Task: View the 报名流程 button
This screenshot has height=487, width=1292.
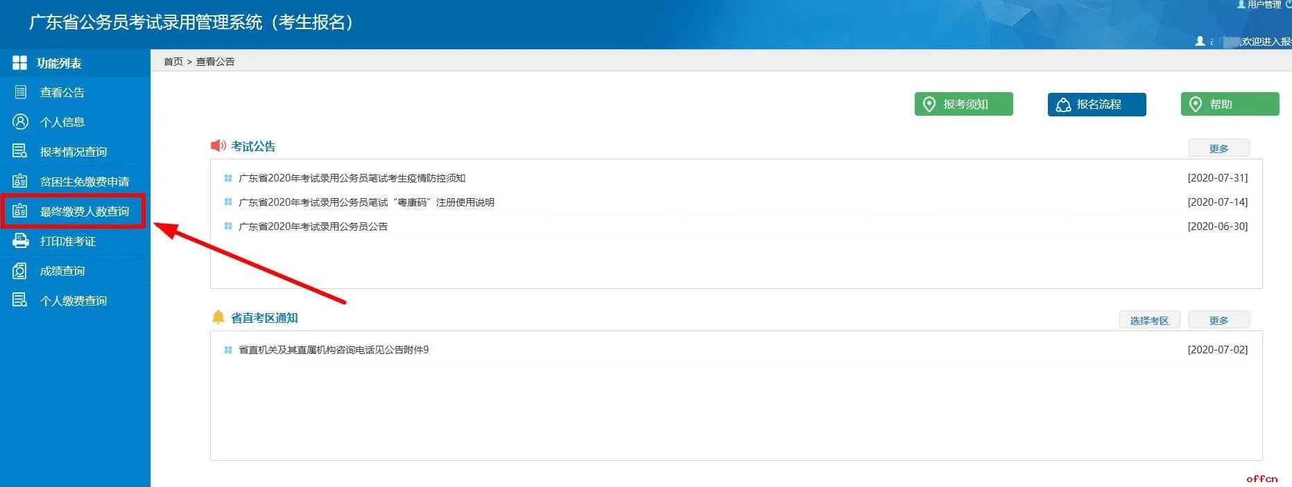Action: coord(1096,104)
